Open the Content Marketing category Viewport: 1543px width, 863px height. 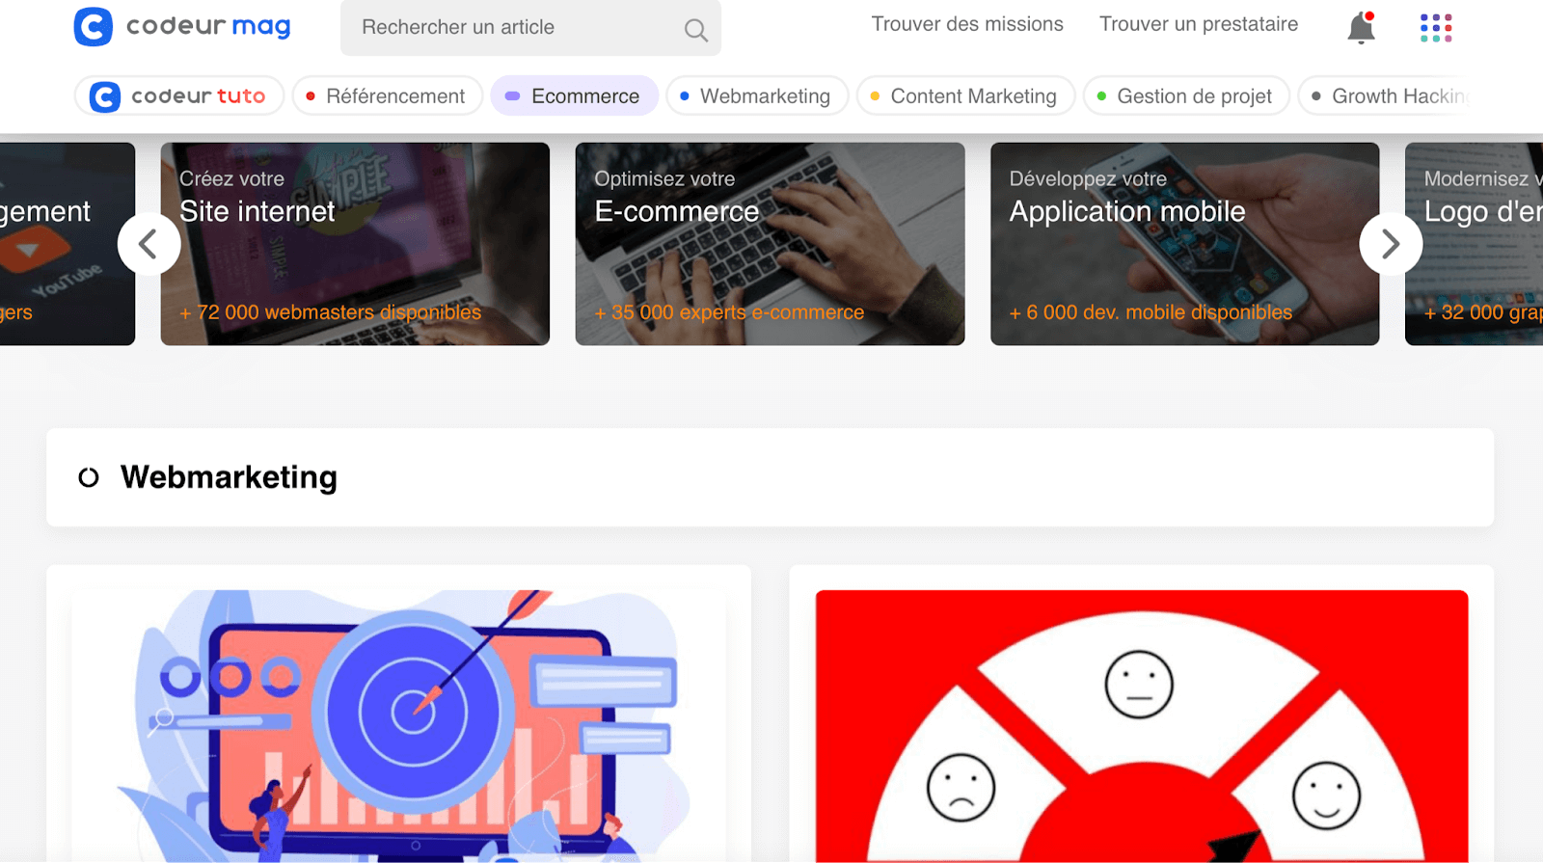pyautogui.click(x=964, y=96)
